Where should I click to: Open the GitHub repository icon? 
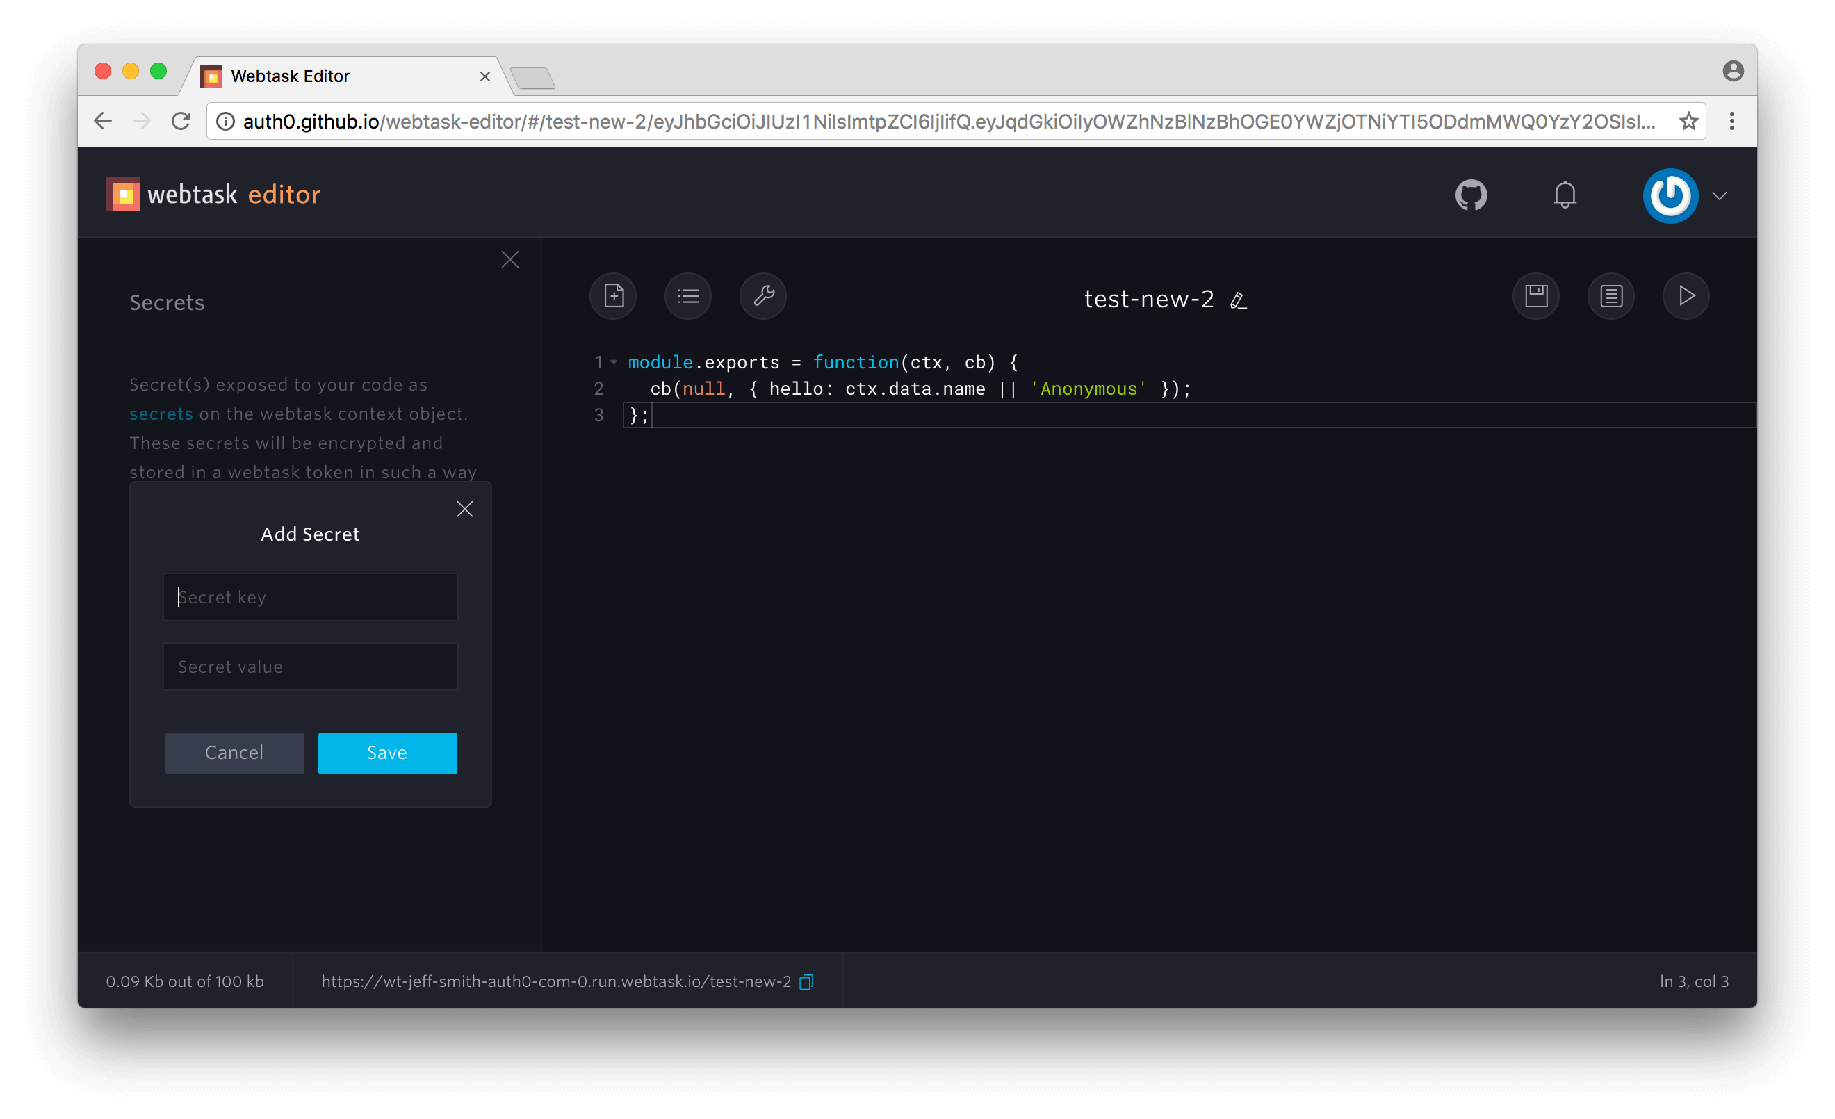click(1471, 196)
